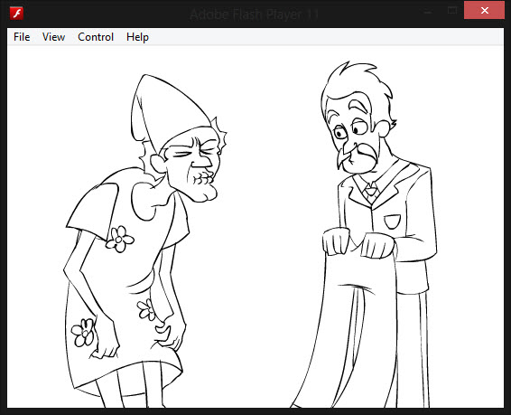This screenshot has width=511, height=415.
Task: Close the Flash Player window
Action: (484, 11)
